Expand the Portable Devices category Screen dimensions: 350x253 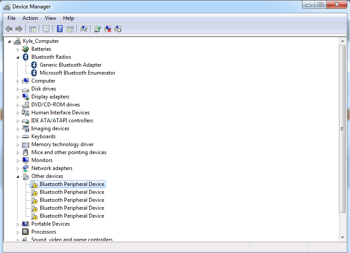tap(18, 224)
